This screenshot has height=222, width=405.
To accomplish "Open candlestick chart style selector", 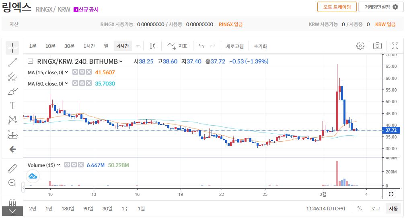I will click(x=153, y=46).
